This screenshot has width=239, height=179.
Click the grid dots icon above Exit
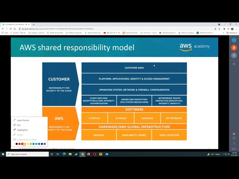(x=234, y=143)
